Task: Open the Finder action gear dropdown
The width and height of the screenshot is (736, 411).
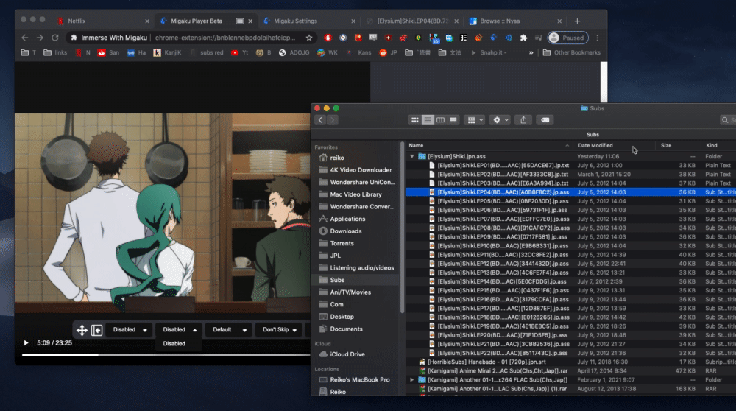Action: [x=500, y=119]
